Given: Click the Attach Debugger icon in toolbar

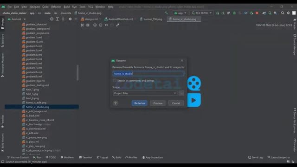Looking at the screenshot, I should tap(252, 13).
